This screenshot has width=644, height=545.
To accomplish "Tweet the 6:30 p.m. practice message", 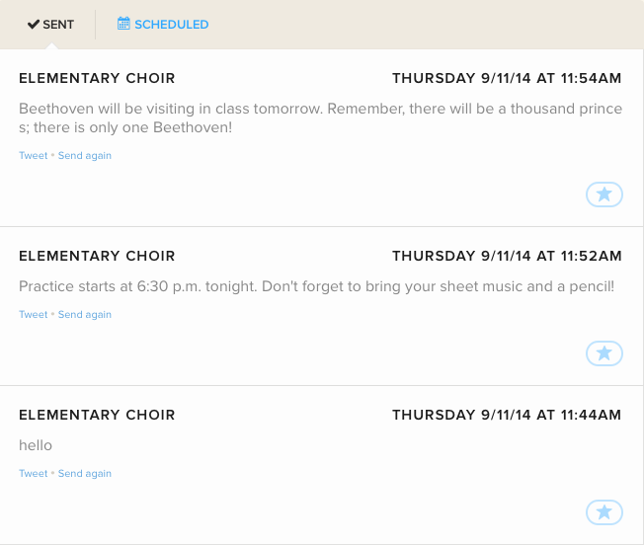I will pos(34,314).
